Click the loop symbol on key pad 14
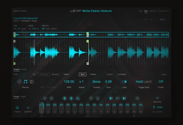The height and width of the screenshot is (125, 183). click(128, 105)
